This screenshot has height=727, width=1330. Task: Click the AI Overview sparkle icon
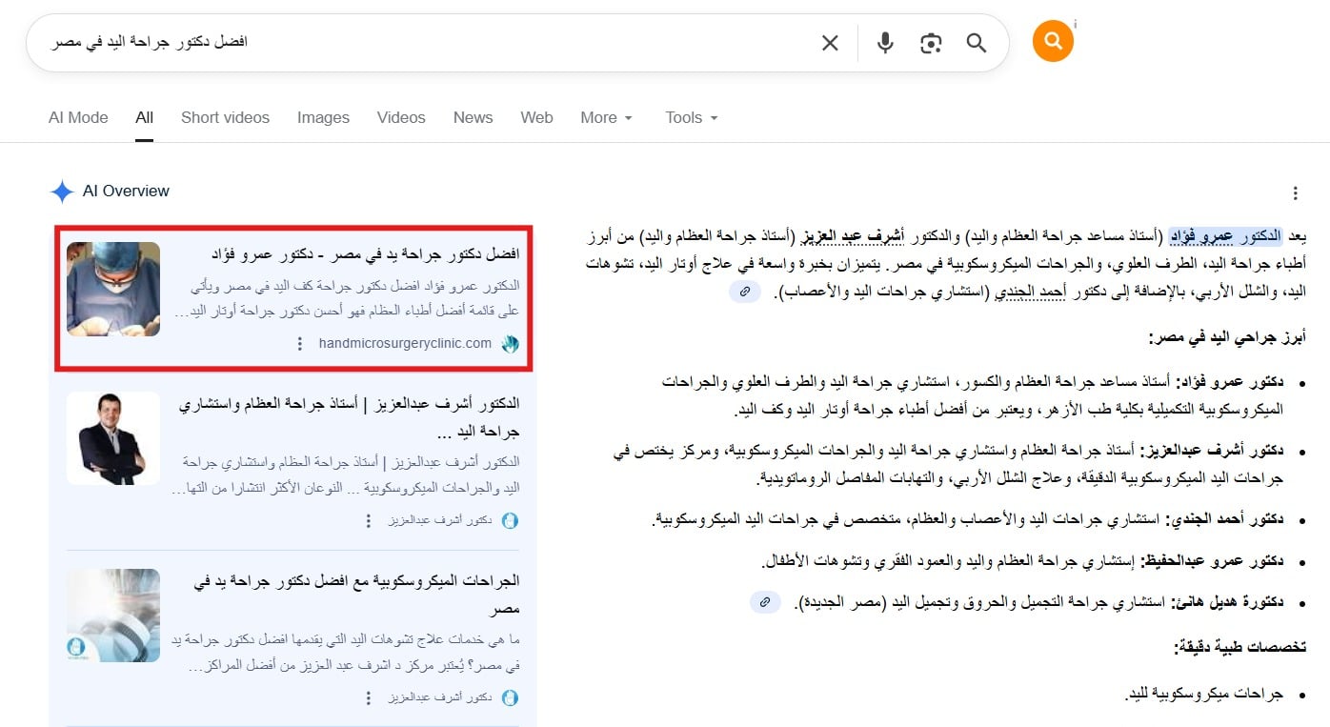tap(62, 192)
